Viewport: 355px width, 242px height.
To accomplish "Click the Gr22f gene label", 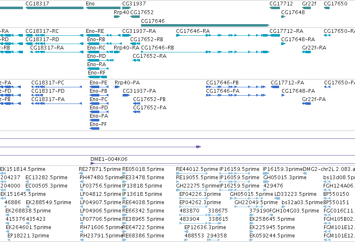I will (x=309, y=4).
